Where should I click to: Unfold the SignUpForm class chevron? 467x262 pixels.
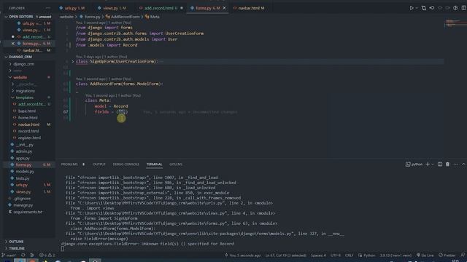(x=73, y=61)
